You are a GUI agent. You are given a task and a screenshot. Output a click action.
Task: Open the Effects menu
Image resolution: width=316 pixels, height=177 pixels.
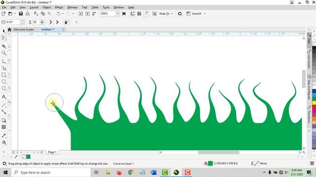pyautogui.click(x=59, y=7)
